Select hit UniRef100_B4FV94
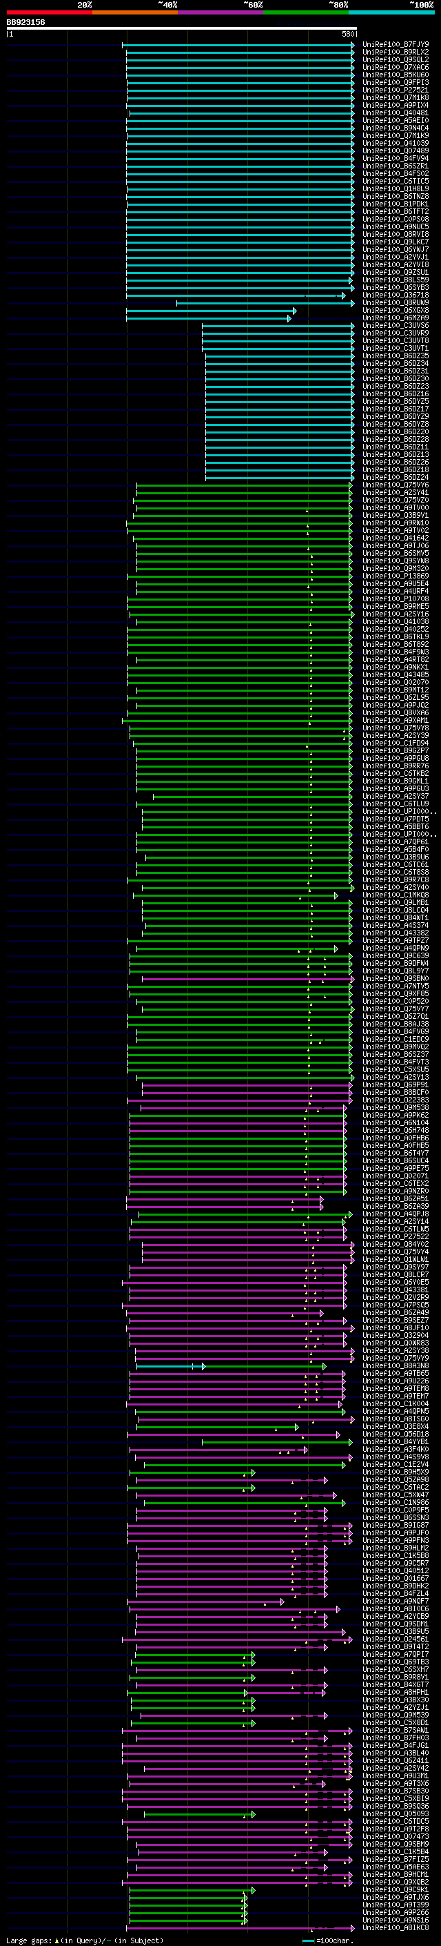The width and height of the screenshot is (441, 1946). click(x=396, y=159)
